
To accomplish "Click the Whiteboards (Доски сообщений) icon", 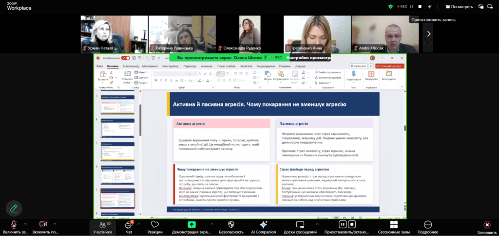I will pos(300,227).
